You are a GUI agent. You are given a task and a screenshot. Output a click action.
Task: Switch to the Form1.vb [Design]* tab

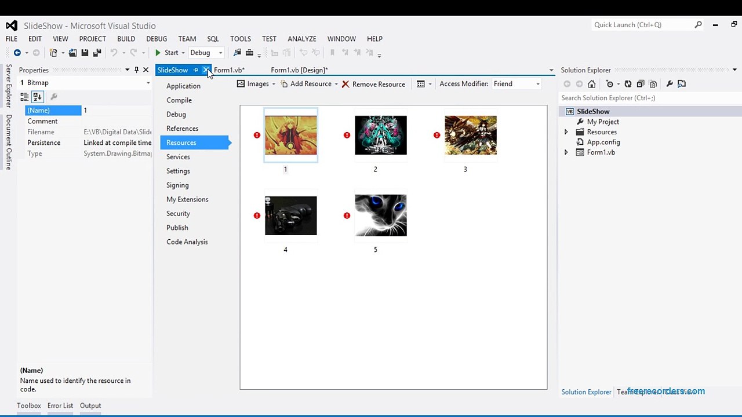pos(299,70)
